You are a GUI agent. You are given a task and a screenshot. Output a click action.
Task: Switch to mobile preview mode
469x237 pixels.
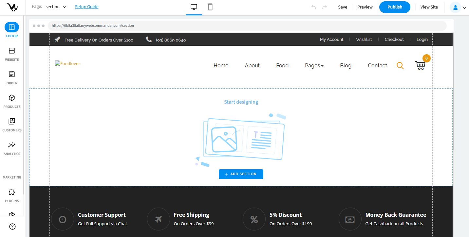click(x=210, y=7)
